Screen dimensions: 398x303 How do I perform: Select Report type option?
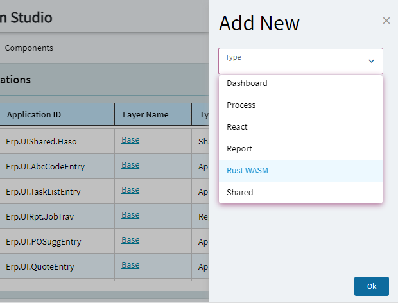click(239, 149)
